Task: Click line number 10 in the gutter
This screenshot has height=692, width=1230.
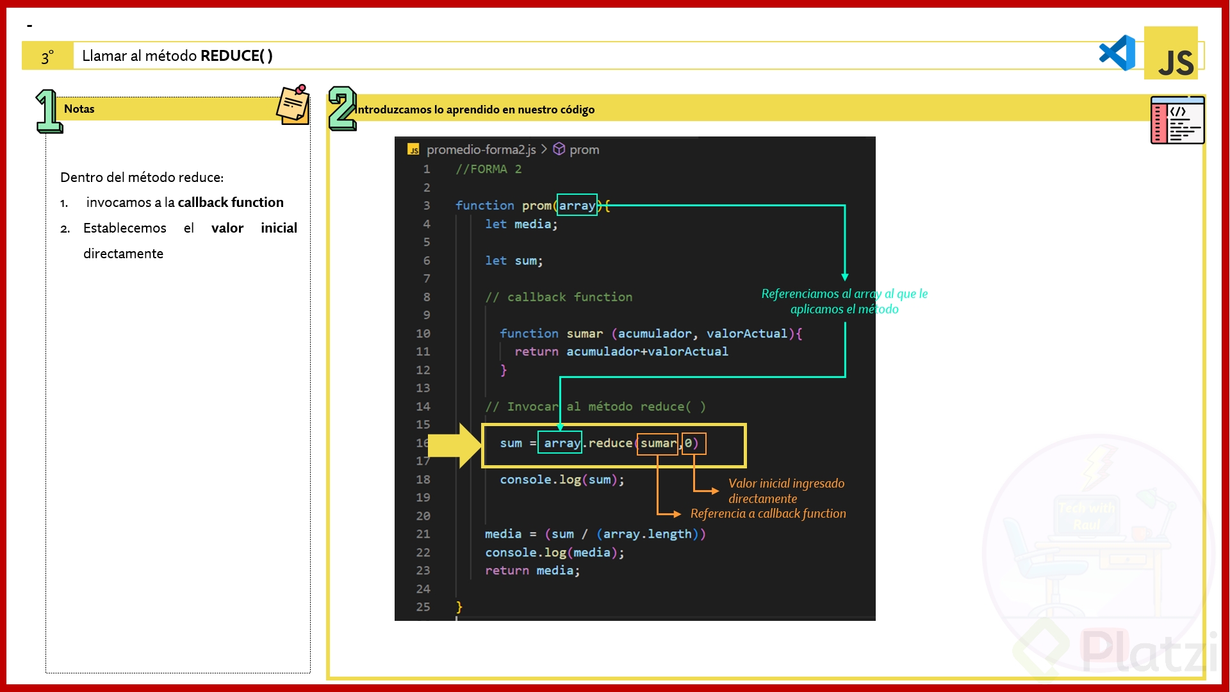Action: click(x=423, y=334)
